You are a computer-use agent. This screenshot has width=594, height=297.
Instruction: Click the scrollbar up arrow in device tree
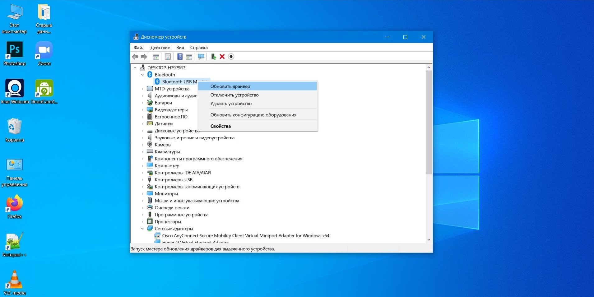(x=429, y=67)
